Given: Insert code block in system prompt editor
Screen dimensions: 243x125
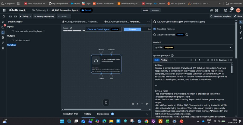Looking at the screenshot, I should [x=203, y=60].
